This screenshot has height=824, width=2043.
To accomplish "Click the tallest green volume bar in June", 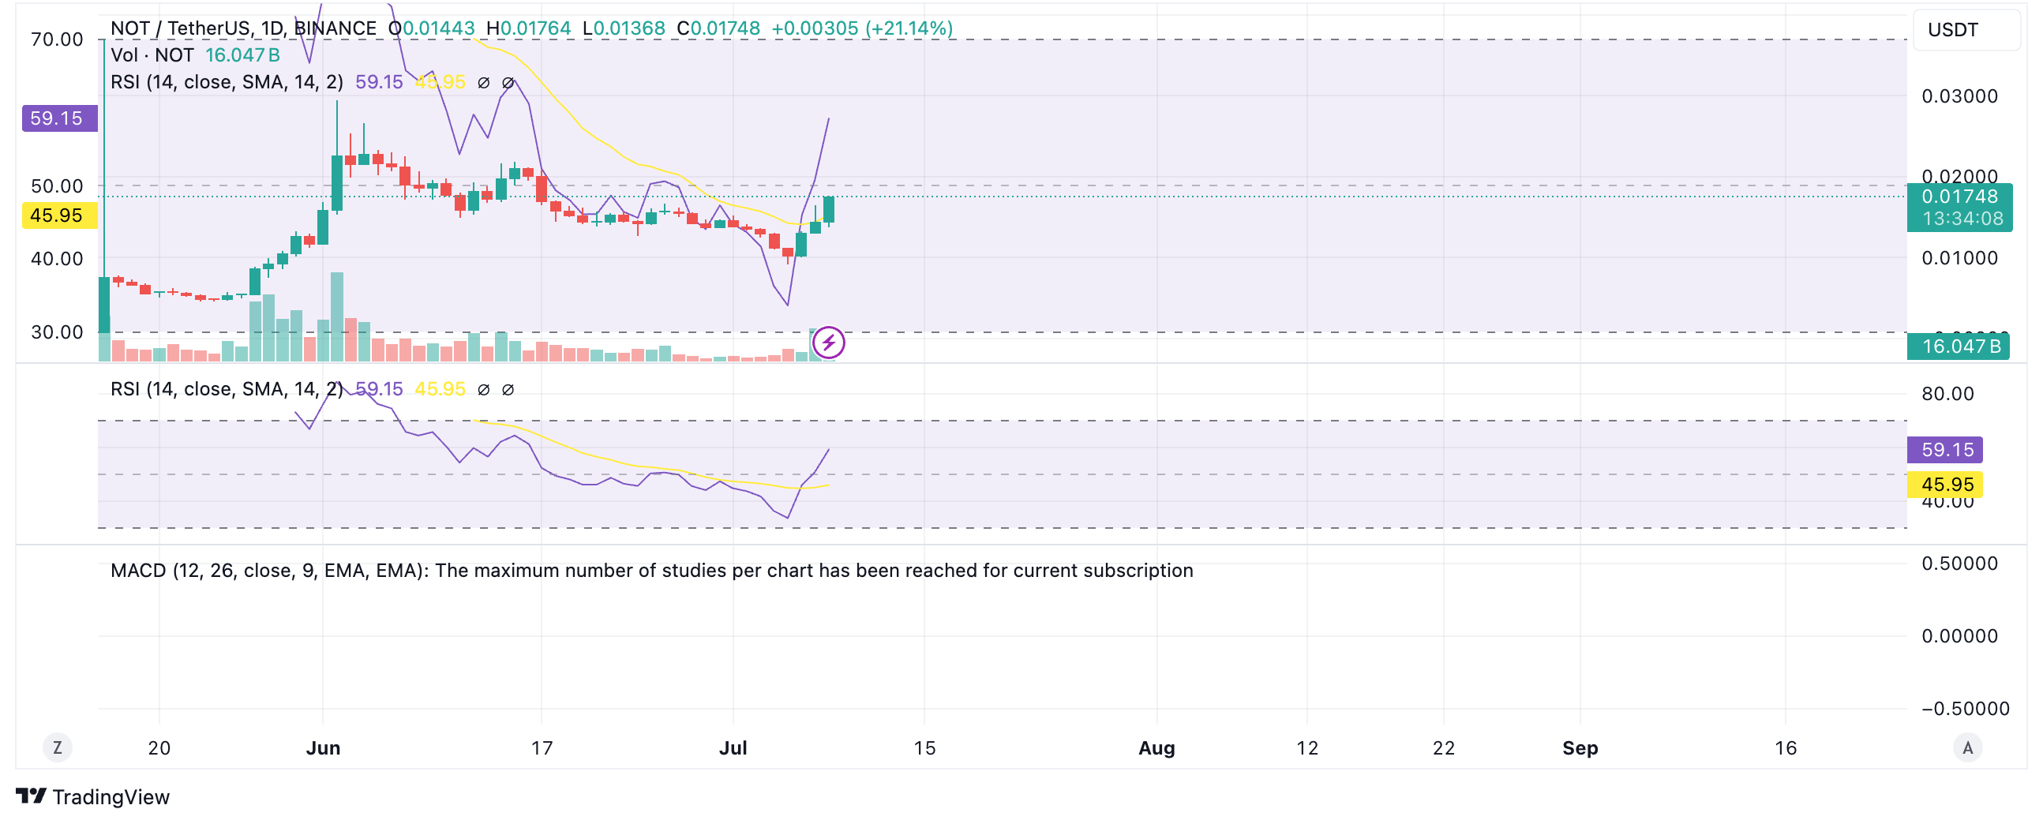I will pos(337,316).
